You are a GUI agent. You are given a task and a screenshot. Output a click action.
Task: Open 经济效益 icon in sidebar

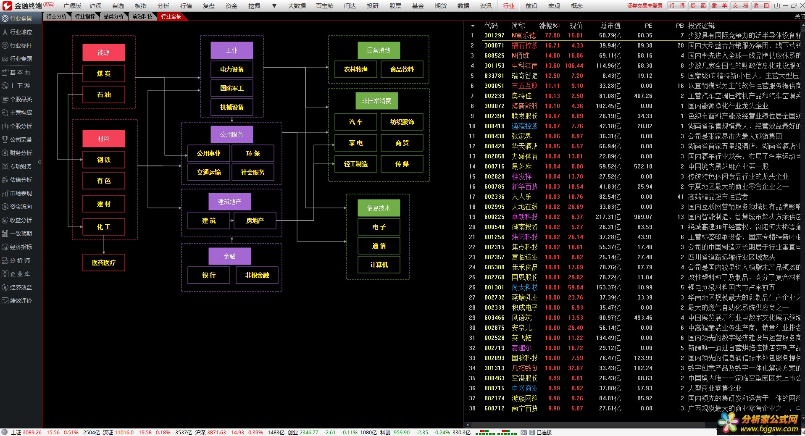click(x=5, y=287)
